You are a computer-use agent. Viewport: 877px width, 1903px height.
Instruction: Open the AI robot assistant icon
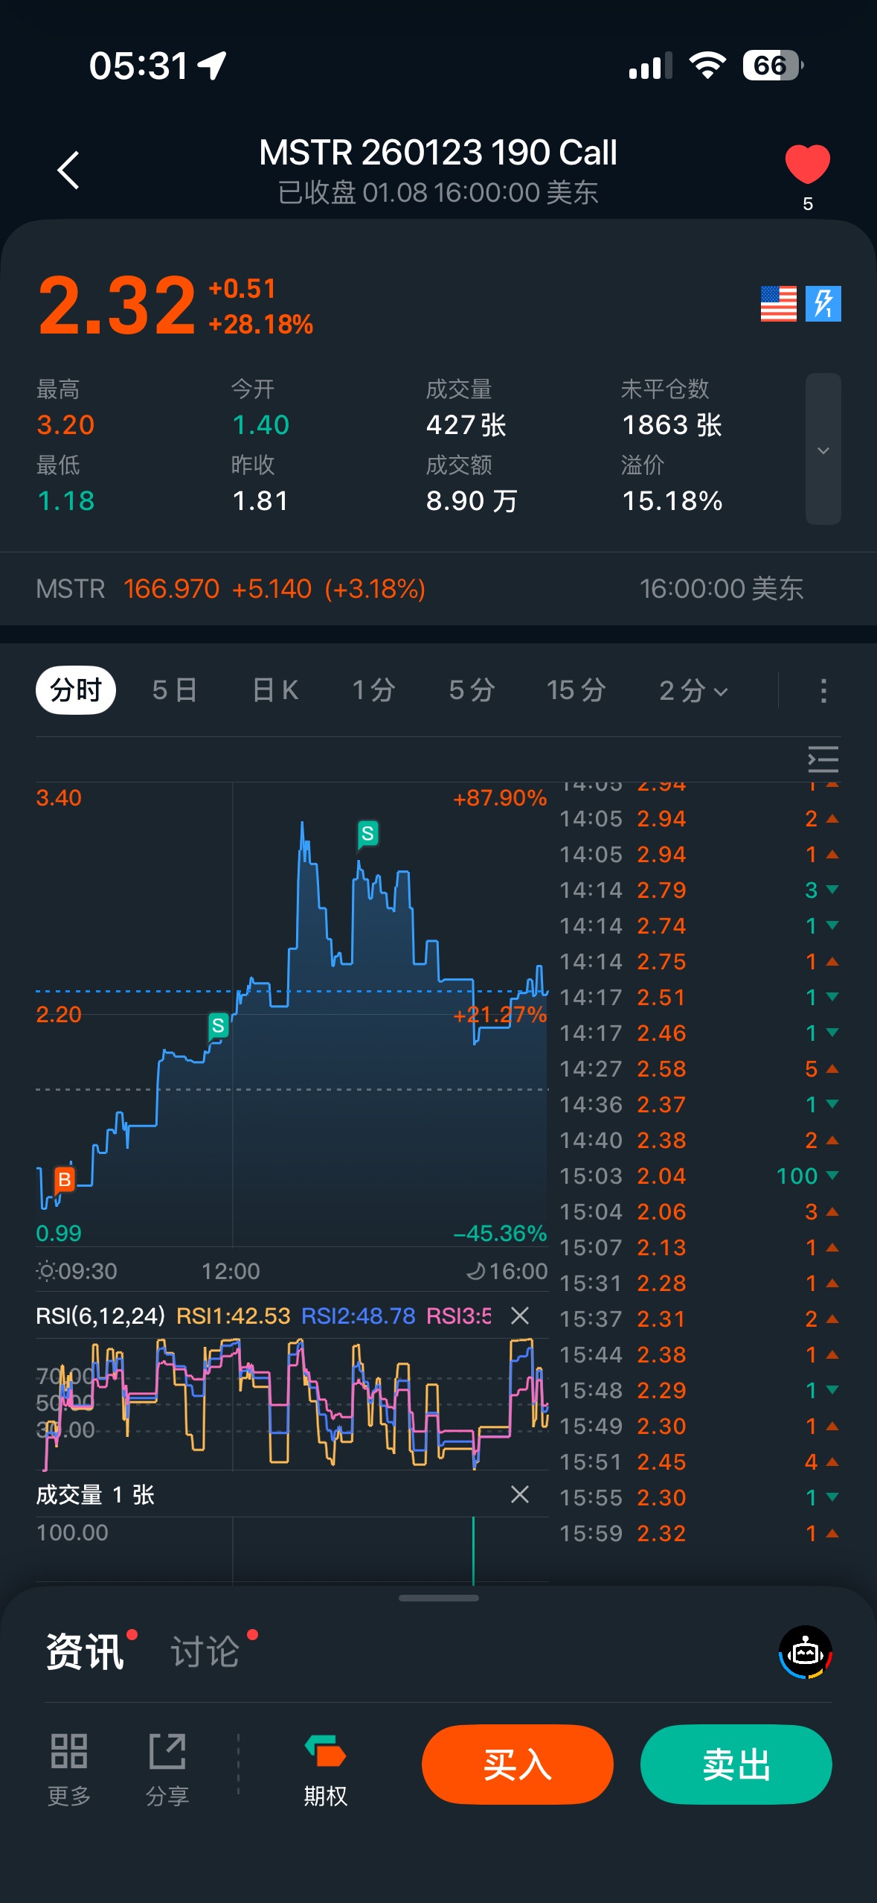tap(806, 1652)
